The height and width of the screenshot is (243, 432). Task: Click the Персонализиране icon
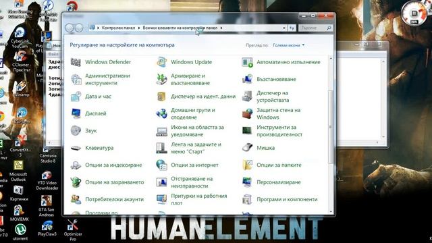pos(248,182)
